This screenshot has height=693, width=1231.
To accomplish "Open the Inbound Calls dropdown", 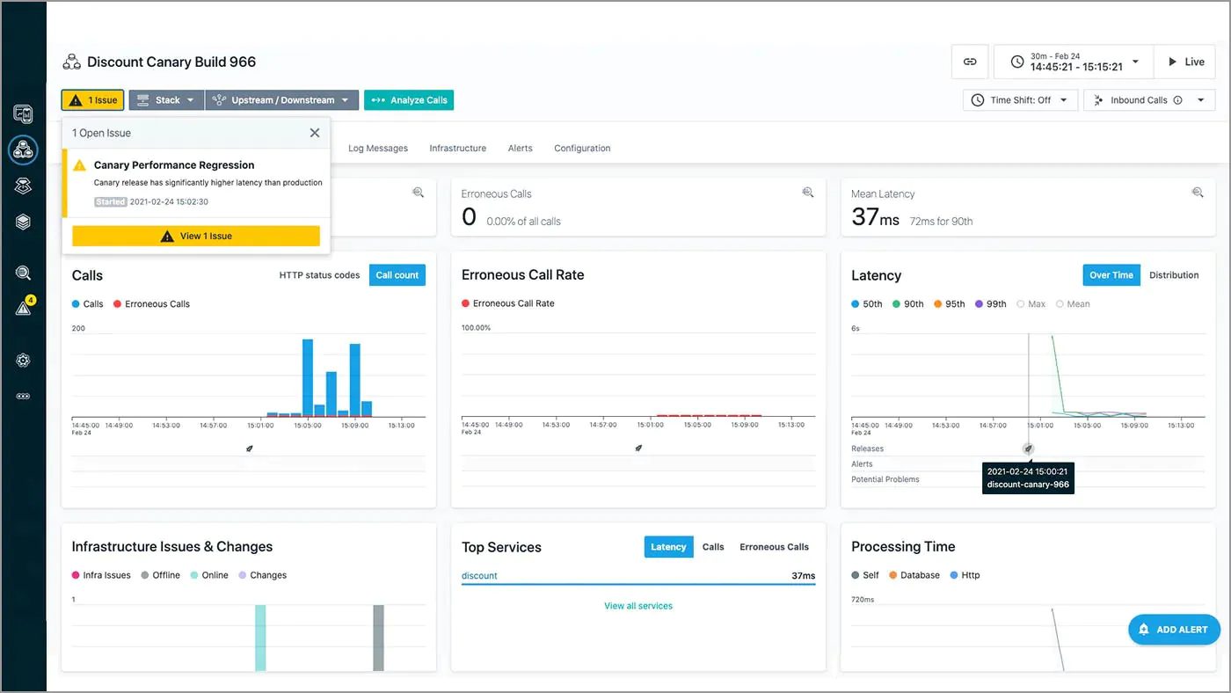I will 1149,100.
